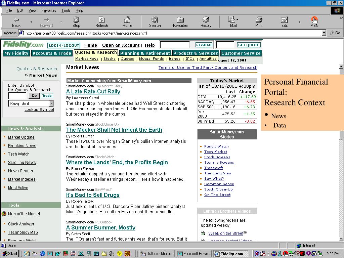Click the page icon beside the address URL
Viewport: 344px width, 258px height.
21,33
